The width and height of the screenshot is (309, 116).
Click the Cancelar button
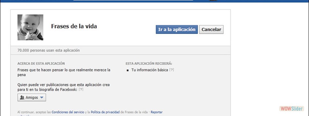click(x=211, y=29)
